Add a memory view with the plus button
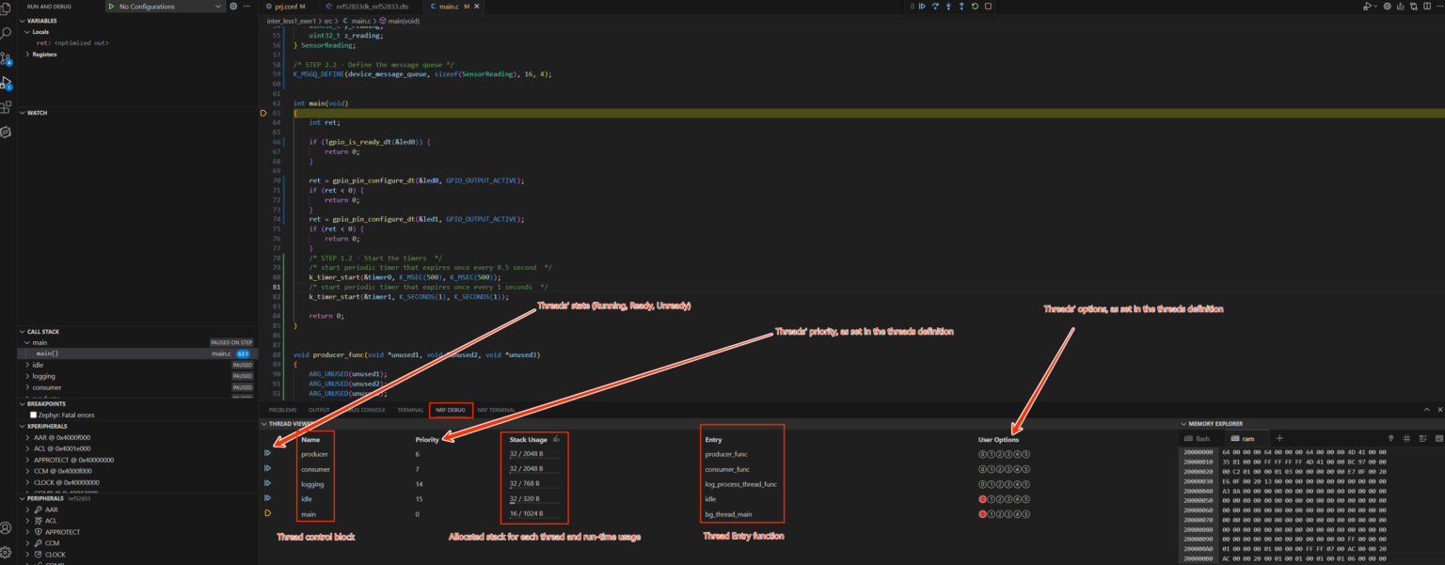The height and width of the screenshot is (565, 1445). pyautogui.click(x=1279, y=437)
